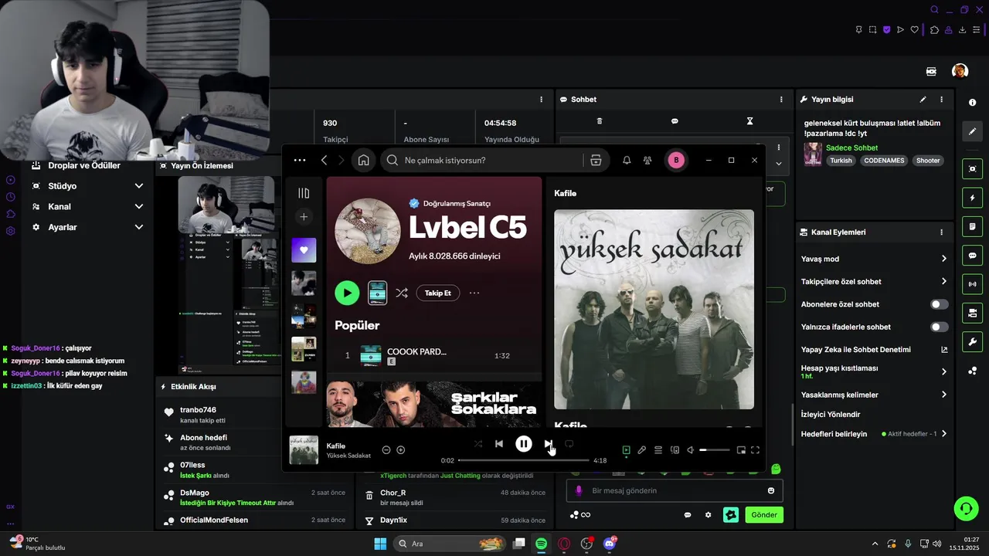The height and width of the screenshot is (556, 989).
Task: Toggle shuffle in the Spotify player bar
Action: tap(478, 444)
